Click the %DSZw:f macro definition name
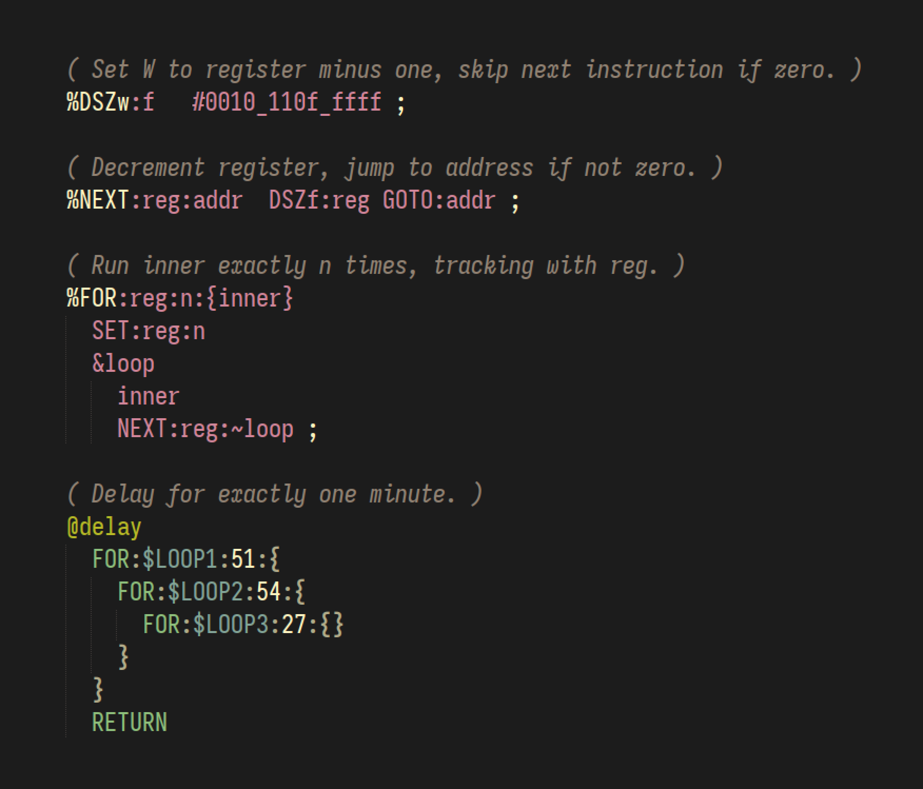Screen dimensions: 923x789 [111, 102]
